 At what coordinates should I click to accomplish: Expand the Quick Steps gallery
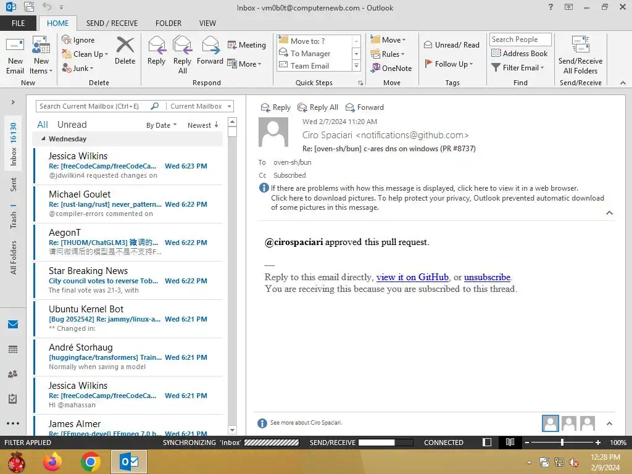(356, 65)
